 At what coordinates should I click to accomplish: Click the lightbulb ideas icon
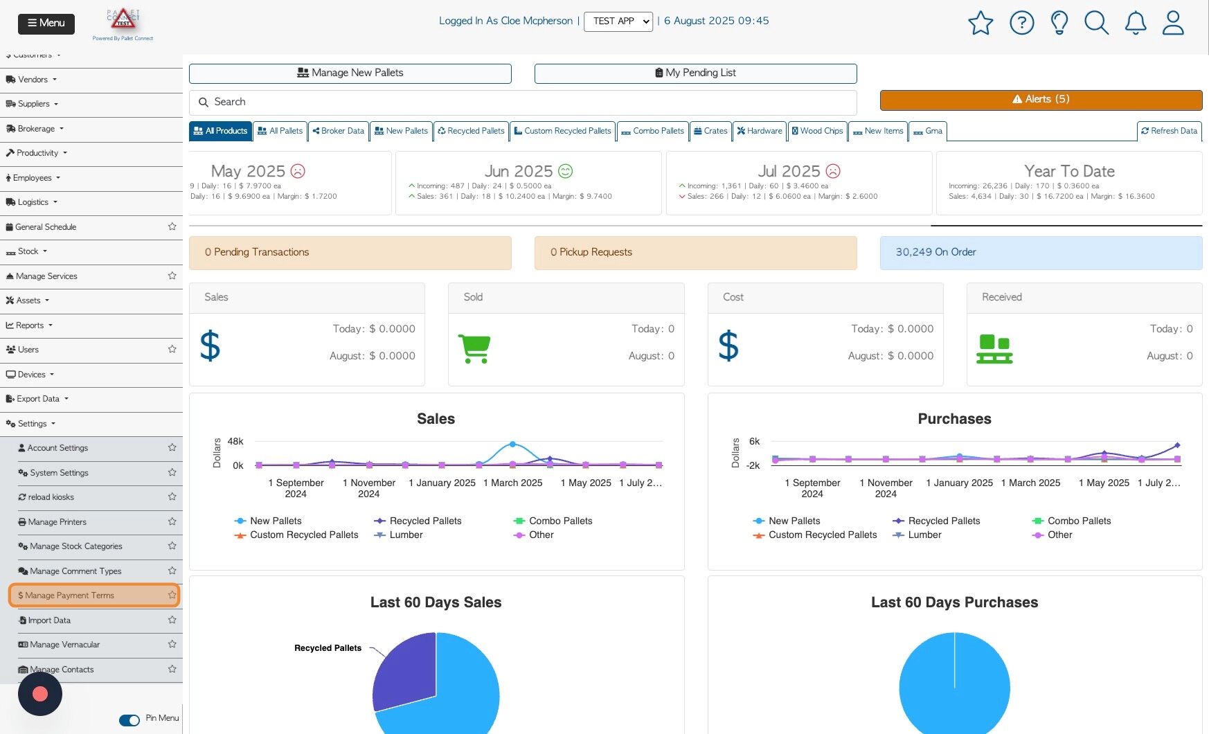click(x=1059, y=23)
